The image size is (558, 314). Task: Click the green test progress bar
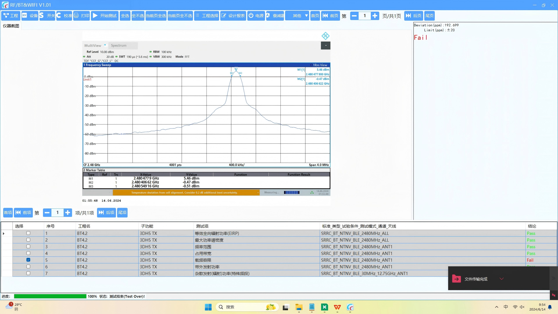[x=50, y=296]
